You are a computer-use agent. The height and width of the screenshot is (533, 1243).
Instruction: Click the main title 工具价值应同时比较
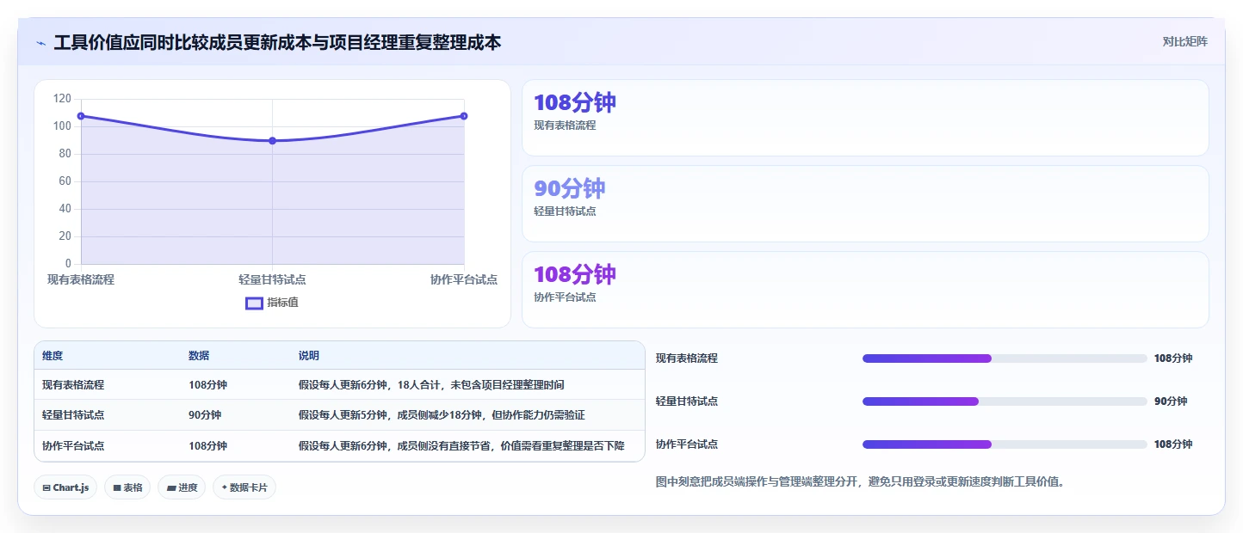tap(277, 42)
